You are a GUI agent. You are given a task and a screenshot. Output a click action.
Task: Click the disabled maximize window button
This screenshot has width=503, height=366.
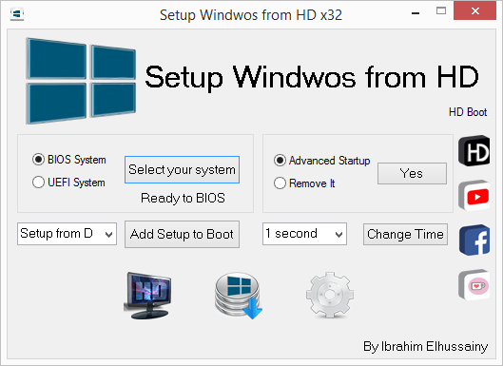pos(441,10)
